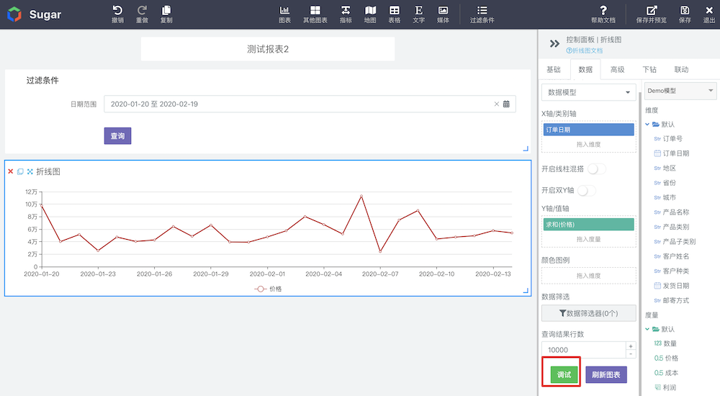This screenshot has width=720, height=396.
Task: Increase query rows with plus stepper
Action: [631, 346]
